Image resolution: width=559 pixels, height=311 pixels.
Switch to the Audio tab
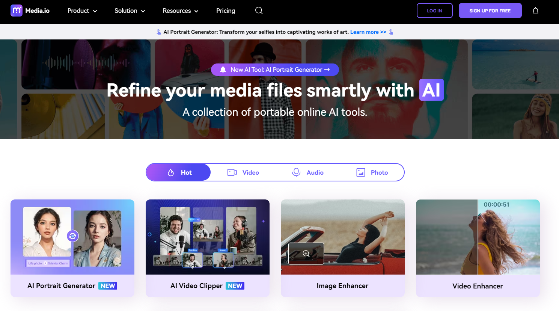(307, 172)
